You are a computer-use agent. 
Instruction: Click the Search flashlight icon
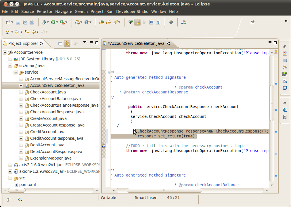tap(115, 22)
